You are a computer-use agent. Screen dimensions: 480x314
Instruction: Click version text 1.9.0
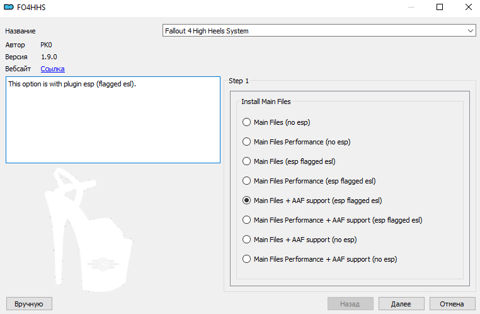(x=49, y=57)
